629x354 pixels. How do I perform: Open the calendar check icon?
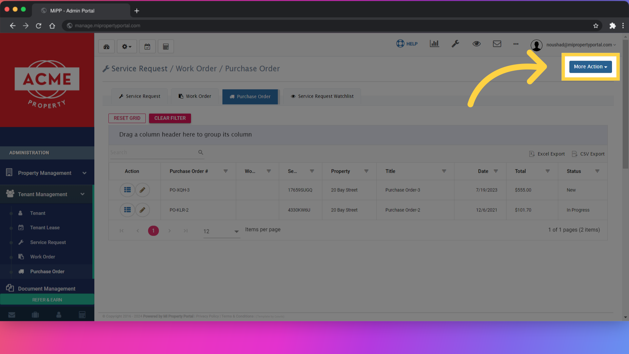click(x=147, y=47)
